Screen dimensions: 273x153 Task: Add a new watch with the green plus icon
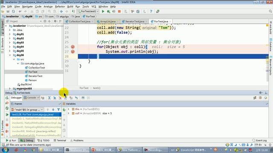pos(64,110)
